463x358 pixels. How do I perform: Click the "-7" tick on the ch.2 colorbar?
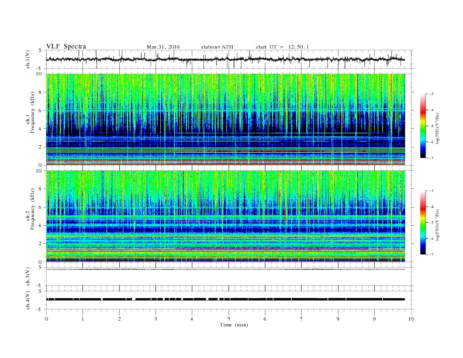431,254
